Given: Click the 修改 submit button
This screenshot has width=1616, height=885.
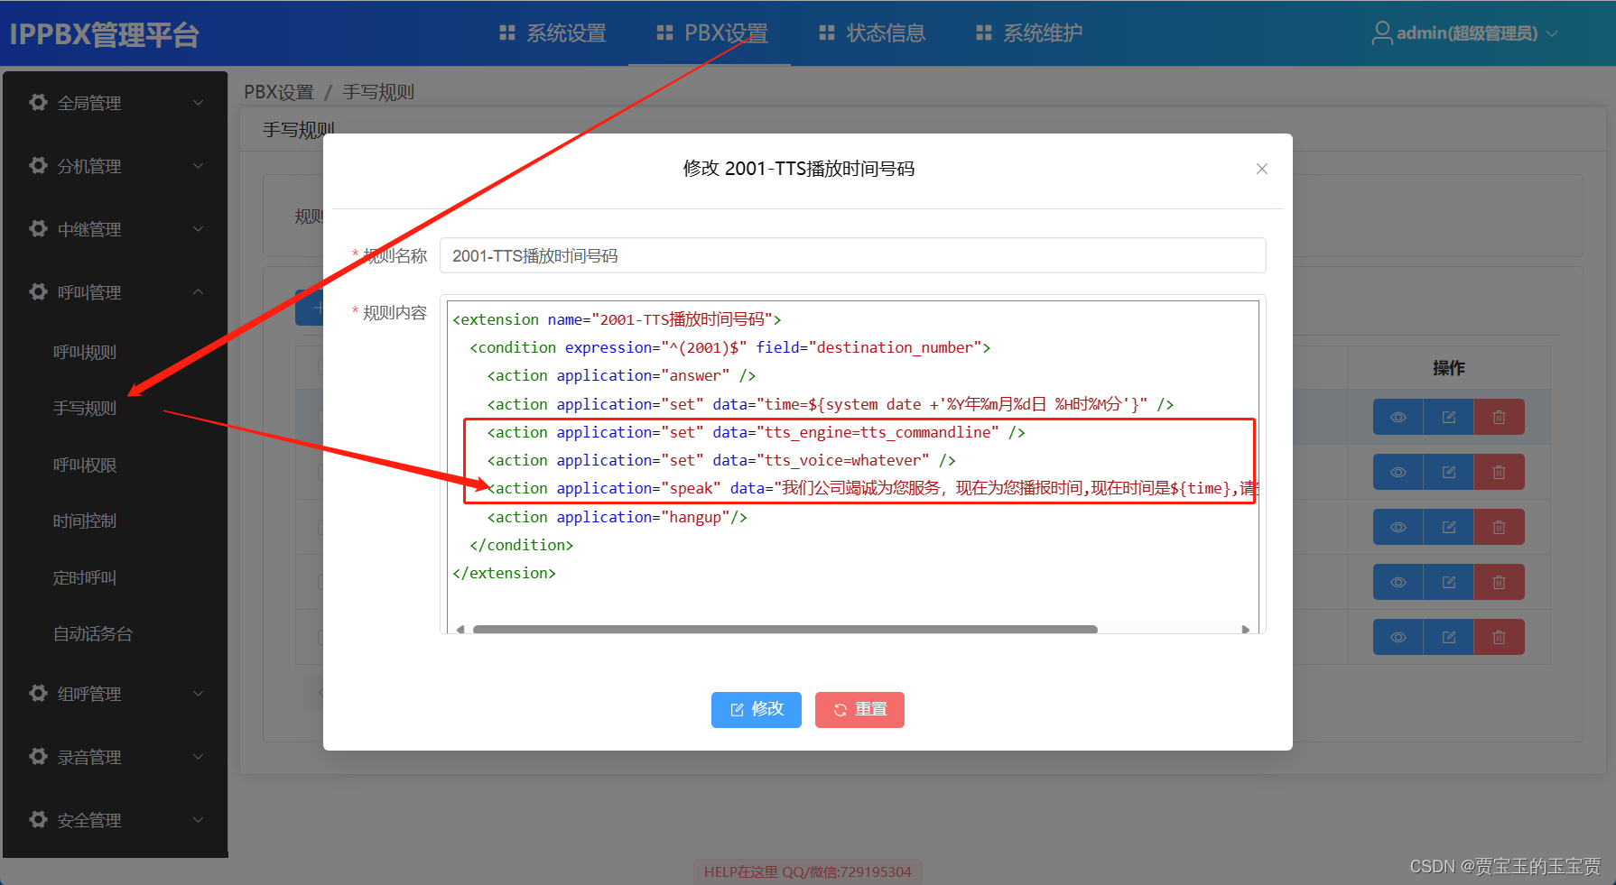Looking at the screenshot, I should click(757, 710).
